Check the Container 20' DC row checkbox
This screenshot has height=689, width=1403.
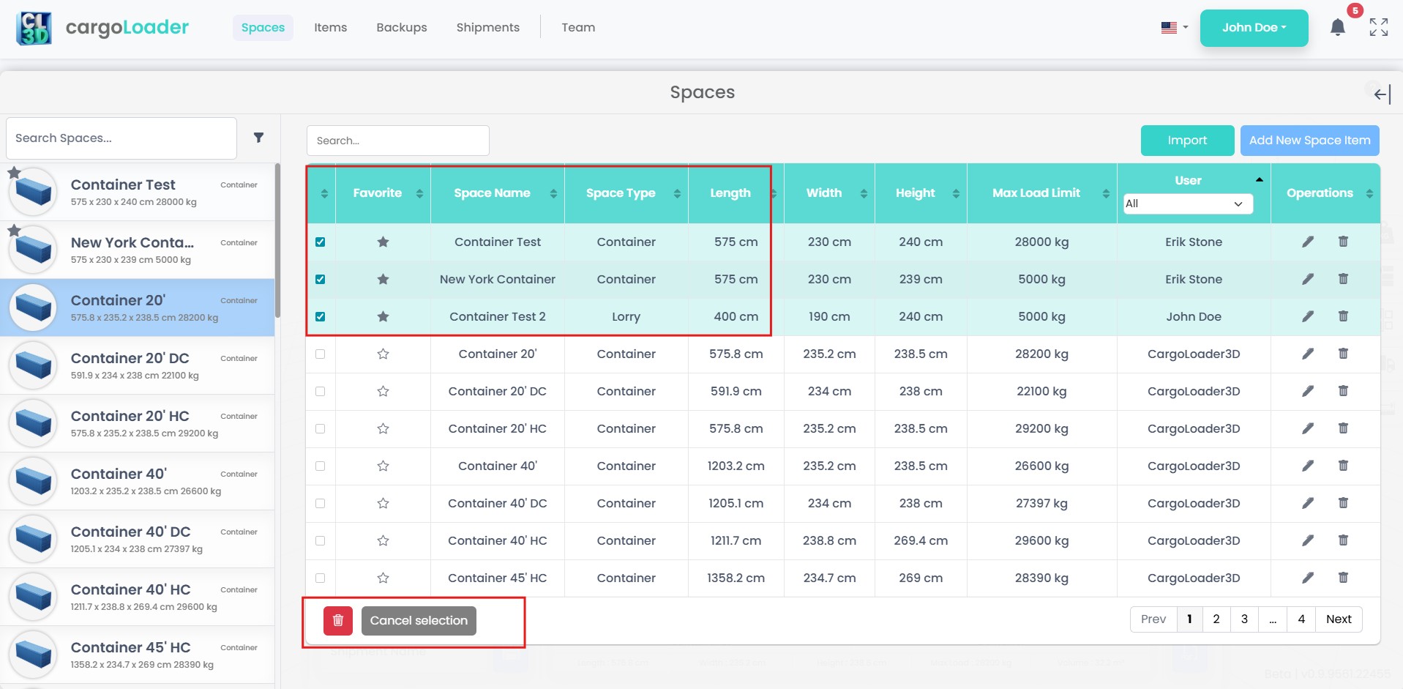pyautogui.click(x=320, y=391)
